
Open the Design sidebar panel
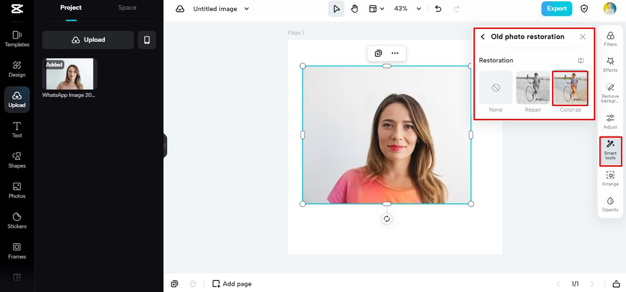tap(17, 69)
